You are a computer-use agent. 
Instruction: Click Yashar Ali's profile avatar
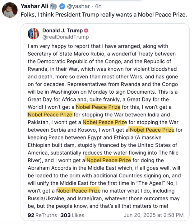pyautogui.click(x=9, y=9)
